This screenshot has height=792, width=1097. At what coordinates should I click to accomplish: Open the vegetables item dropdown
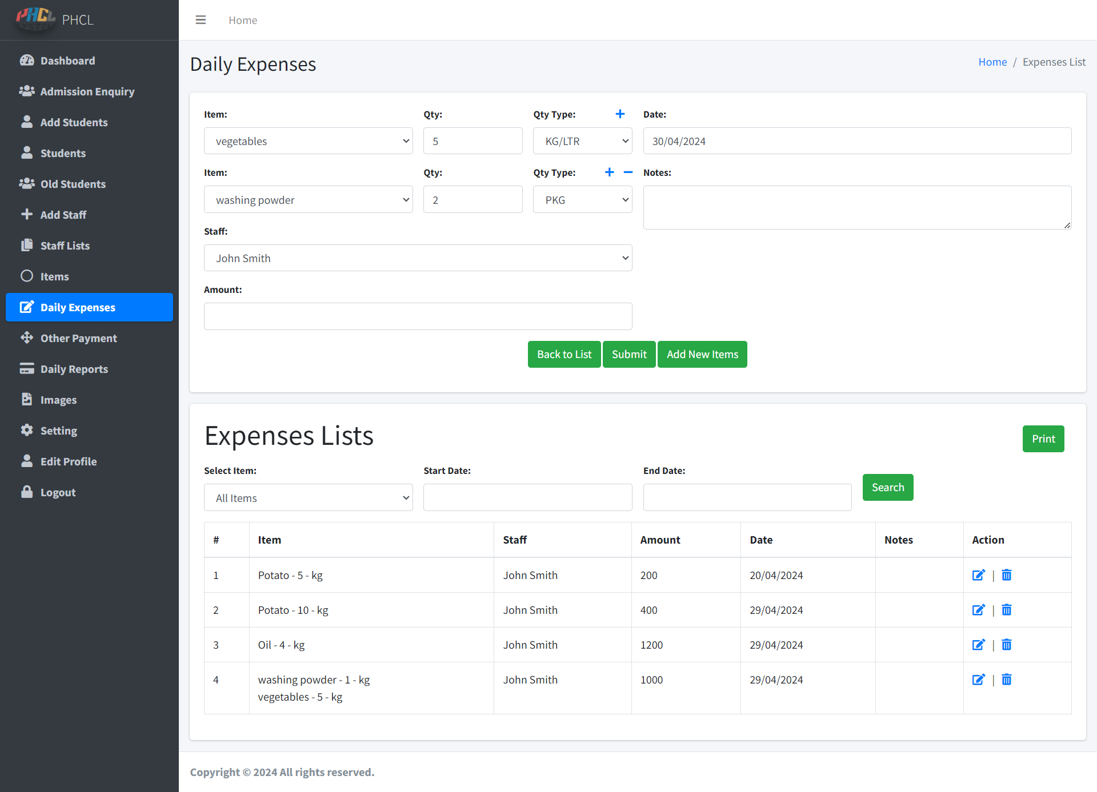308,141
